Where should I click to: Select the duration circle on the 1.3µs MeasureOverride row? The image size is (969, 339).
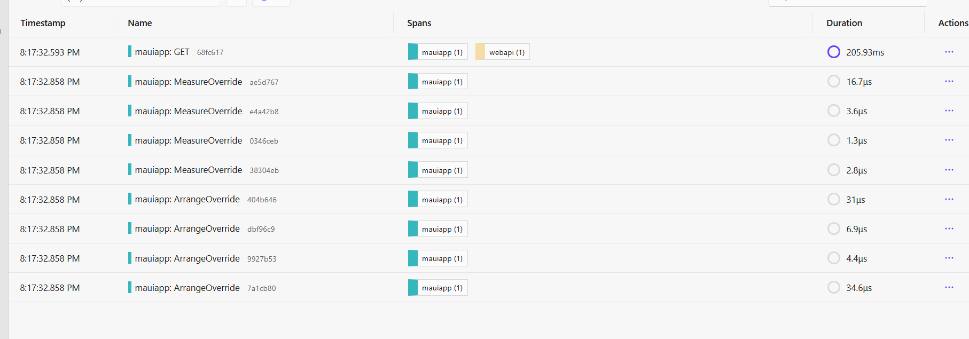coord(834,140)
